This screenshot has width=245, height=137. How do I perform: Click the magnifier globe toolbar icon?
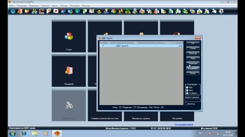point(135,11)
